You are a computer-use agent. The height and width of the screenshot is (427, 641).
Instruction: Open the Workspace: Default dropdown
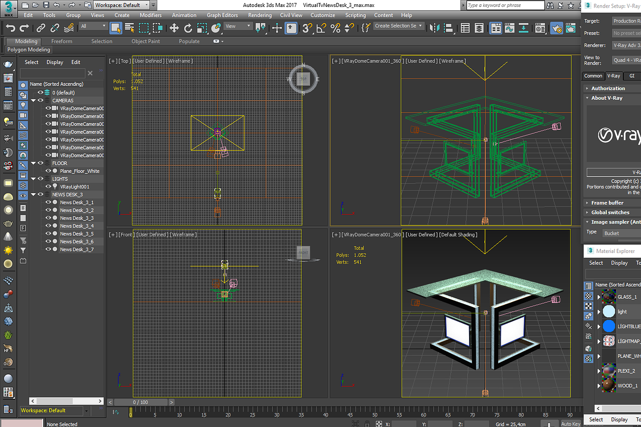[x=121, y=5]
